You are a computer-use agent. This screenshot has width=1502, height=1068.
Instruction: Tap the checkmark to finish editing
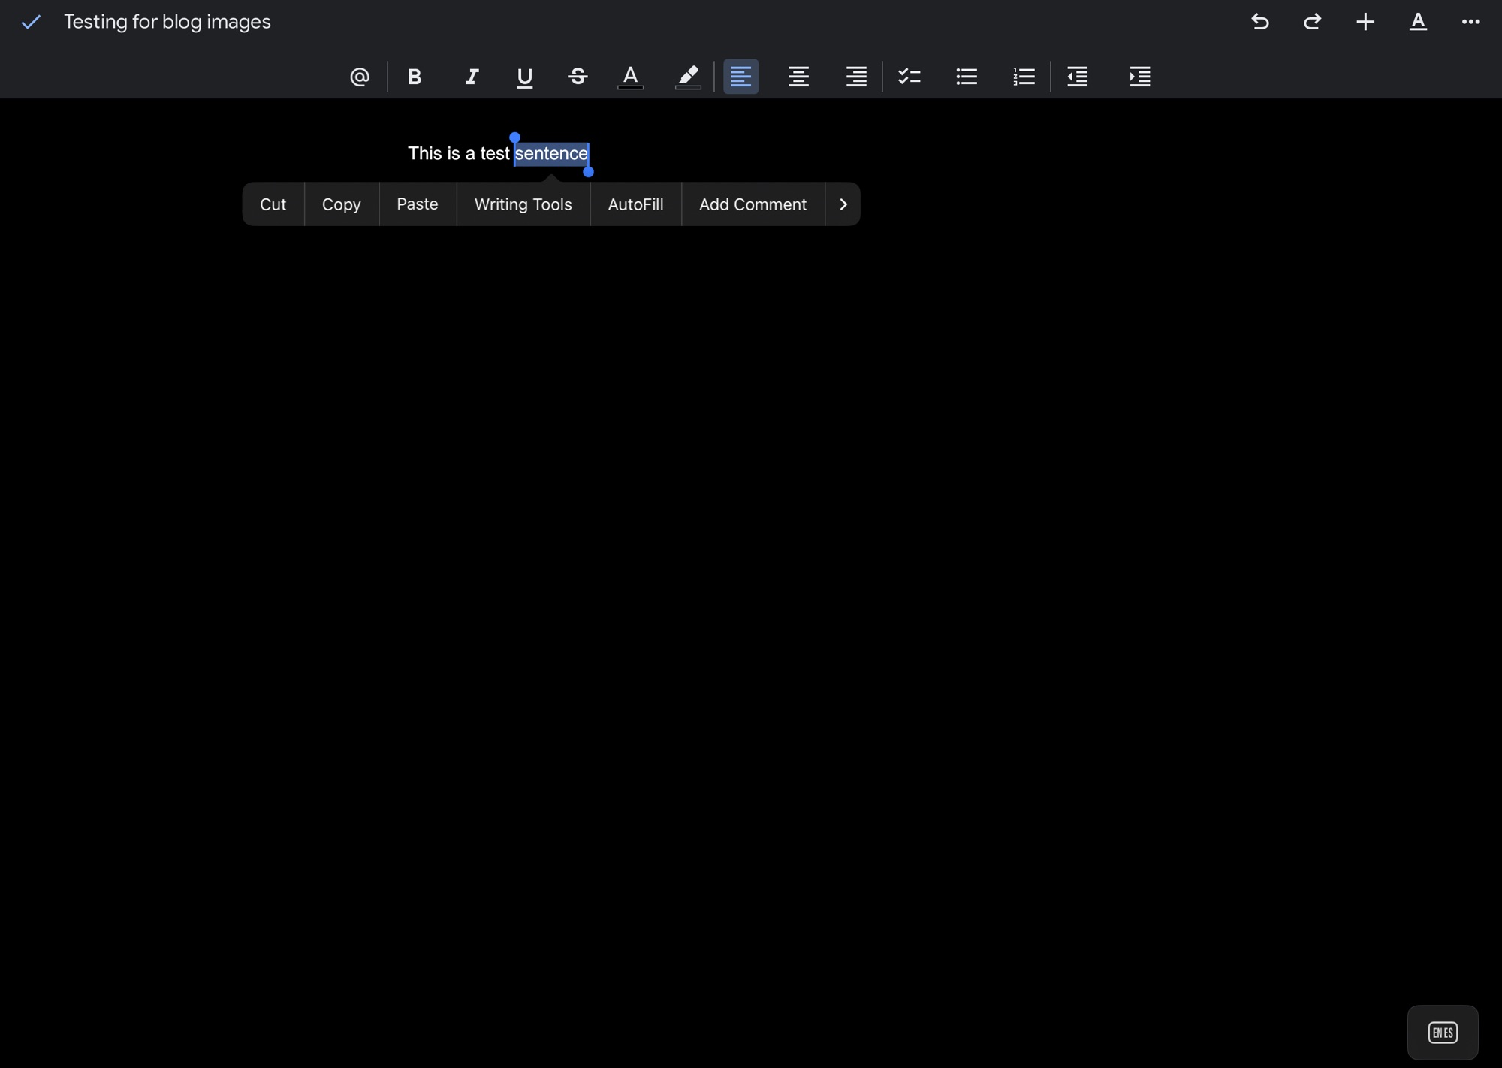coord(31,22)
